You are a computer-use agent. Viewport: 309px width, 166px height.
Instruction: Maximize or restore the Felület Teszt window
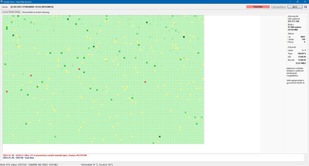[x=297, y=2]
